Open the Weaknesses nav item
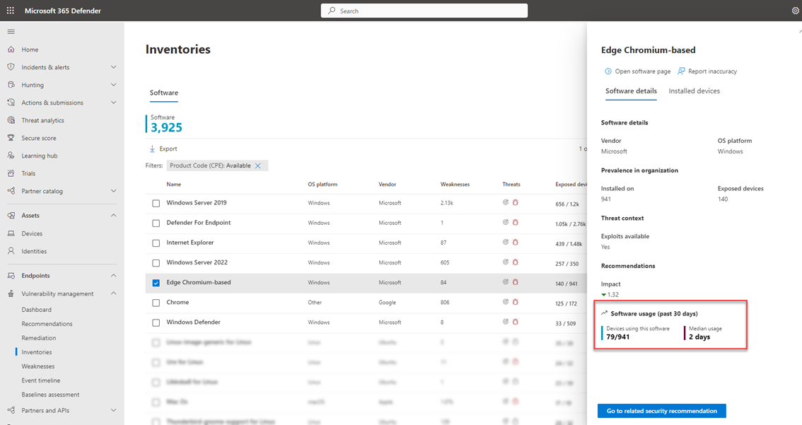The width and height of the screenshot is (802, 425). click(x=38, y=366)
